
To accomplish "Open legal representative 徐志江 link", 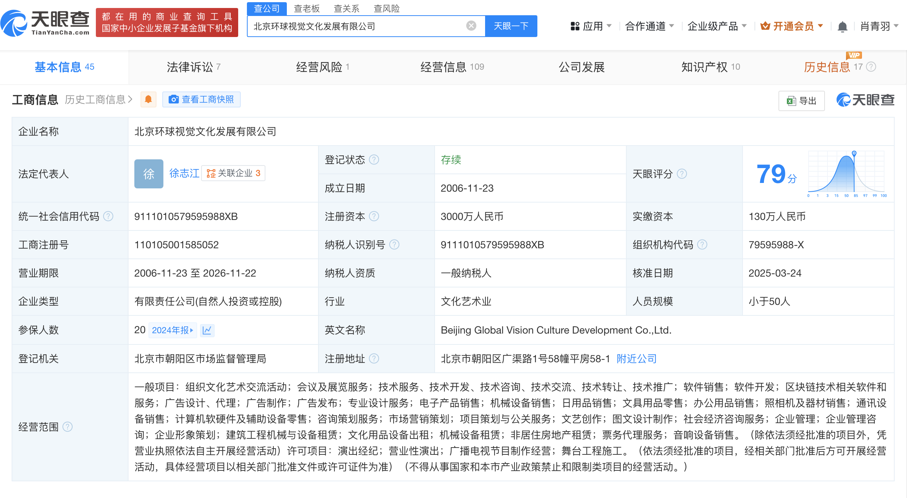I will pos(184,174).
